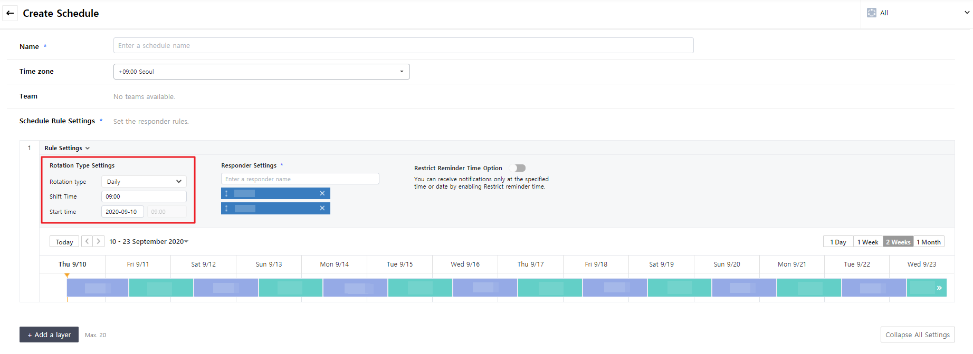The width and height of the screenshot is (973, 354).
Task: Click the Today button
Action: 64,242
